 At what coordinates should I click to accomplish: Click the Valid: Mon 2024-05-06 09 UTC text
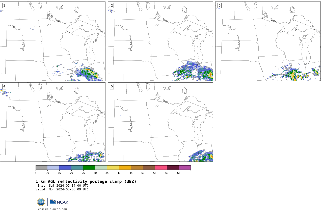[62, 189]
